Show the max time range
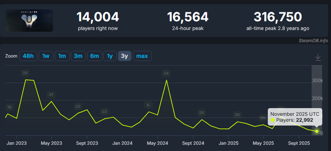This screenshot has width=331, height=151. coord(142,56)
